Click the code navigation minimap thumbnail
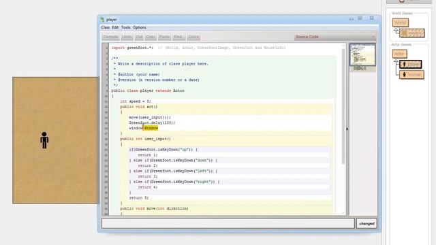The image size is (436, 245). pyautogui.click(x=362, y=54)
